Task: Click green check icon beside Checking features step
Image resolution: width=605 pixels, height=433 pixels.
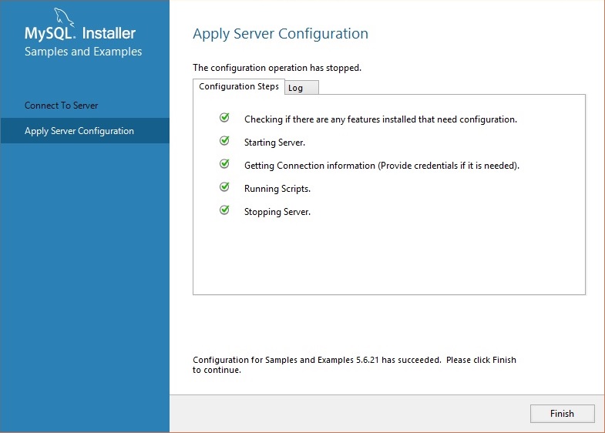Action: click(224, 117)
